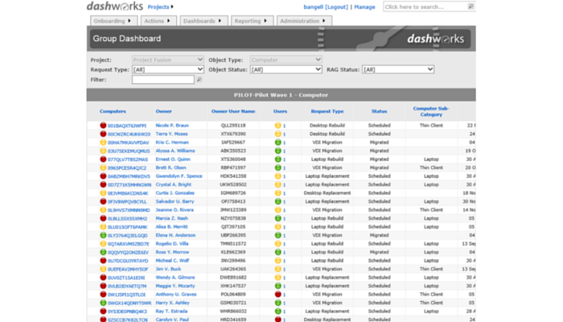Open the Administration menu
The height and width of the screenshot is (322, 563).
pyautogui.click(x=304, y=21)
